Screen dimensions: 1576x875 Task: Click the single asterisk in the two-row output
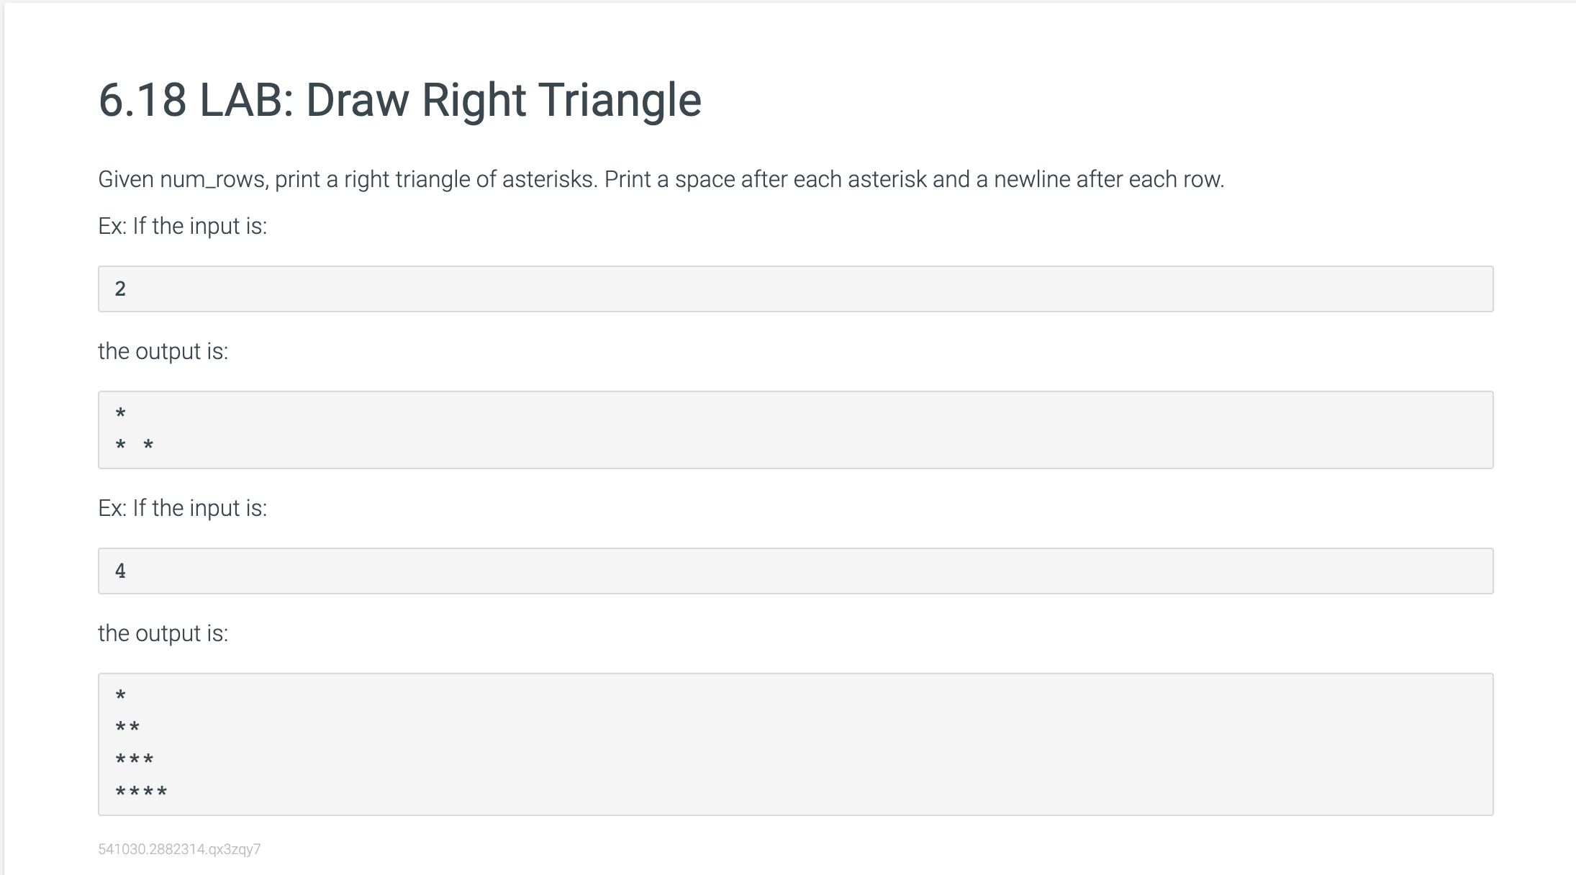[x=120, y=414]
